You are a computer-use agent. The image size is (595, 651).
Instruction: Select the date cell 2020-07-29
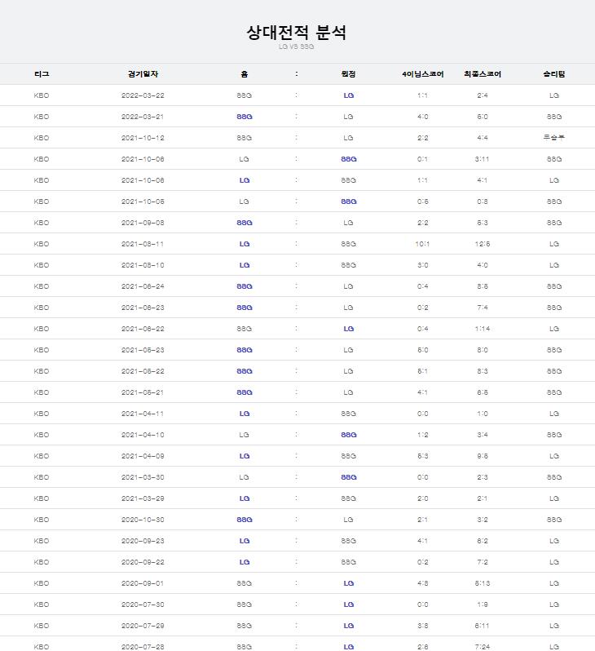(143, 625)
